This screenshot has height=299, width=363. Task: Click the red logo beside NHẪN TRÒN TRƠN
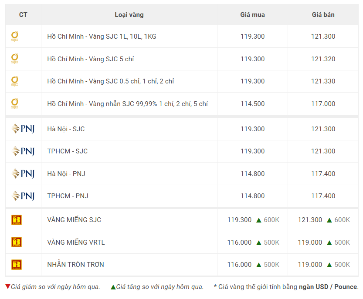[17, 265]
